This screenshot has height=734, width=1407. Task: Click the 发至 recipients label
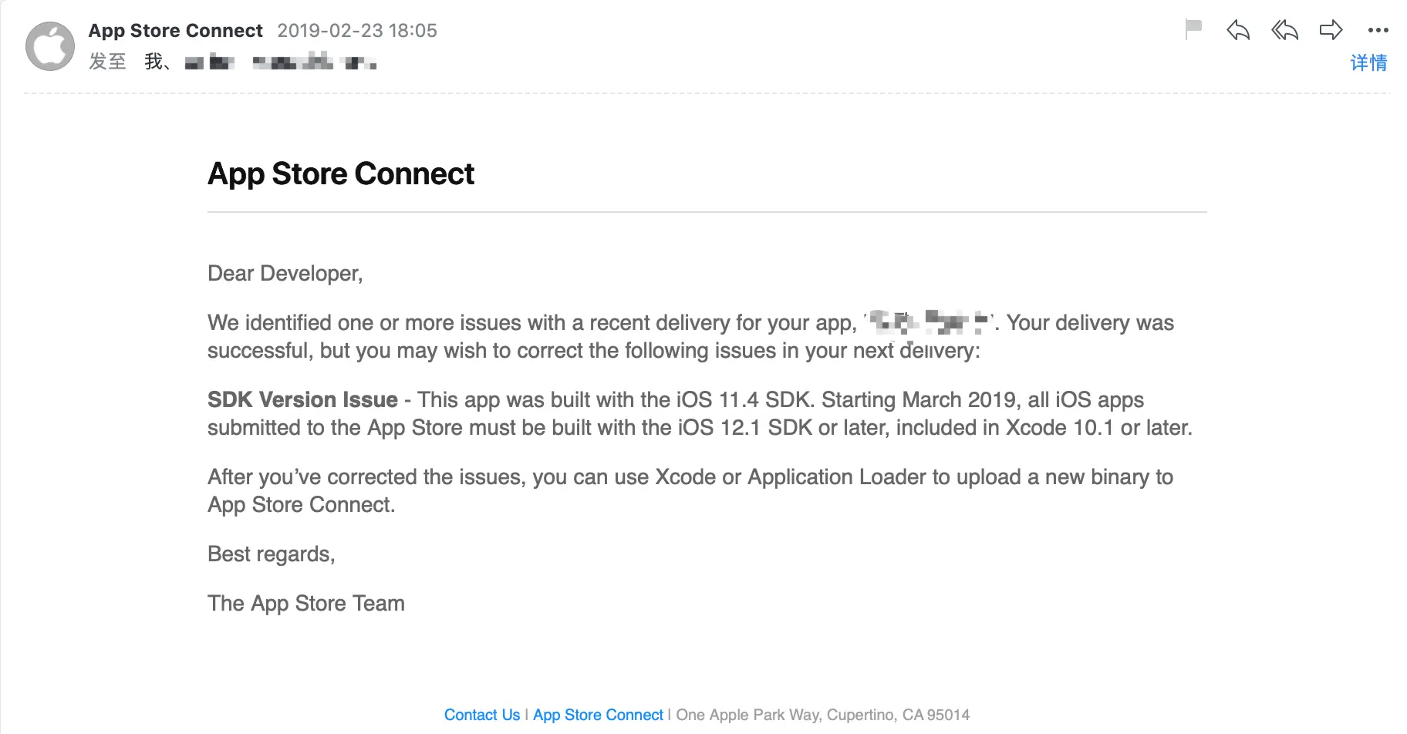pyautogui.click(x=107, y=62)
